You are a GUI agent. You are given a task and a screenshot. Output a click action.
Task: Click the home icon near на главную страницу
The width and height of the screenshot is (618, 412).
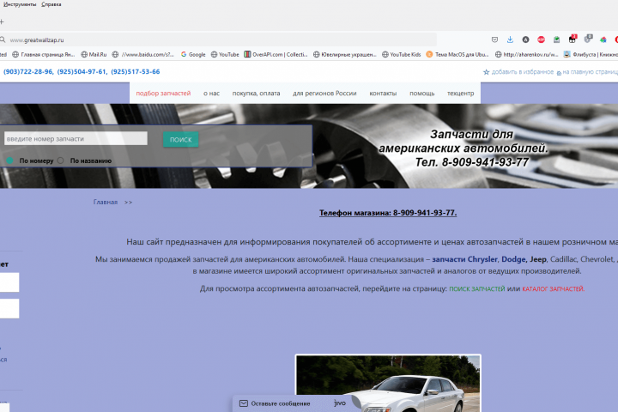tap(559, 73)
